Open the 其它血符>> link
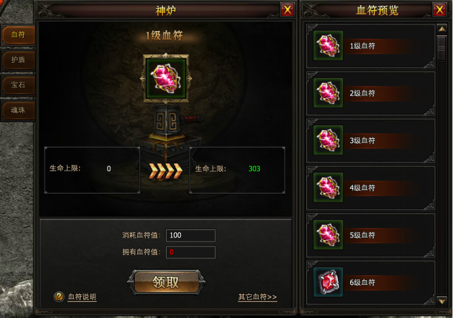453x318 pixels. point(257,297)
